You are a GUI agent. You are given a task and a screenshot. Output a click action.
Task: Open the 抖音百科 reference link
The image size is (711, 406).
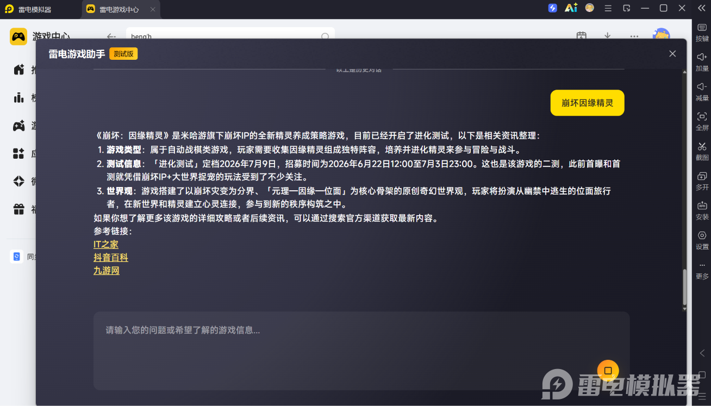[111, 258]
